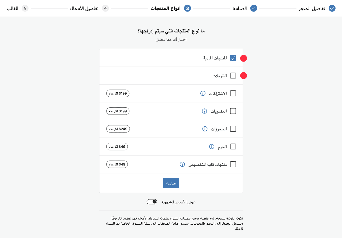Click the completed checkmark icon for الصناعة

pos(254,8)
